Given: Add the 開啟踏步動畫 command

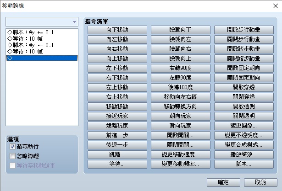Looking at the screenshot, I should pyautogui.click(x=244, y=49).
